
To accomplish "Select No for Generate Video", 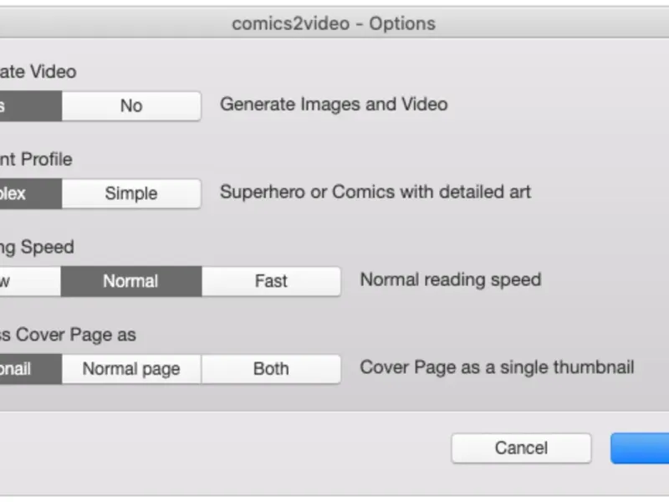I will point(131,106).
